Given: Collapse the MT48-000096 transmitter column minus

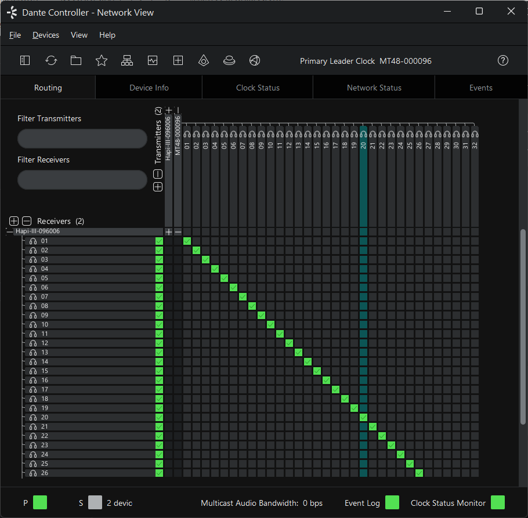Looking at the screenshot, I should [178, 110].
